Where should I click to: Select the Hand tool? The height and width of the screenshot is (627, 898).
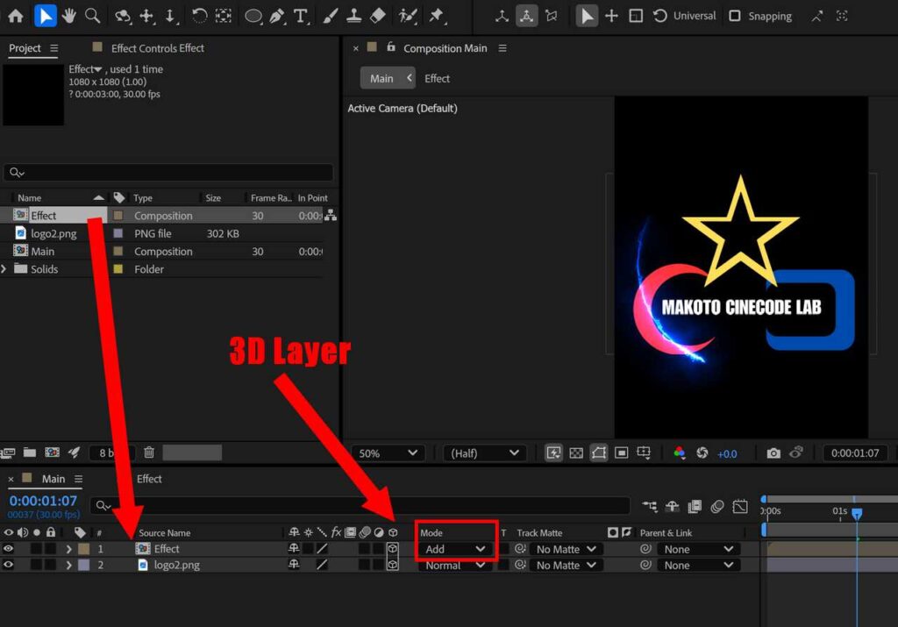pos(68,16)
